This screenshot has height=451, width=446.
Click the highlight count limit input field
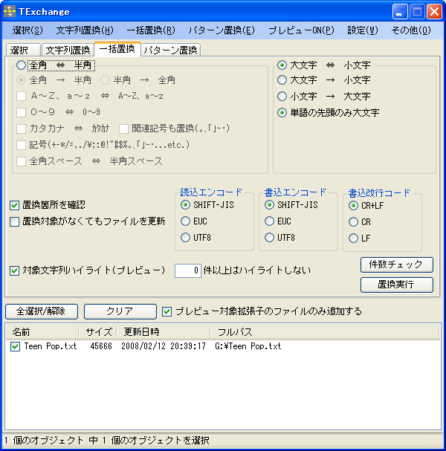(188, 270)
